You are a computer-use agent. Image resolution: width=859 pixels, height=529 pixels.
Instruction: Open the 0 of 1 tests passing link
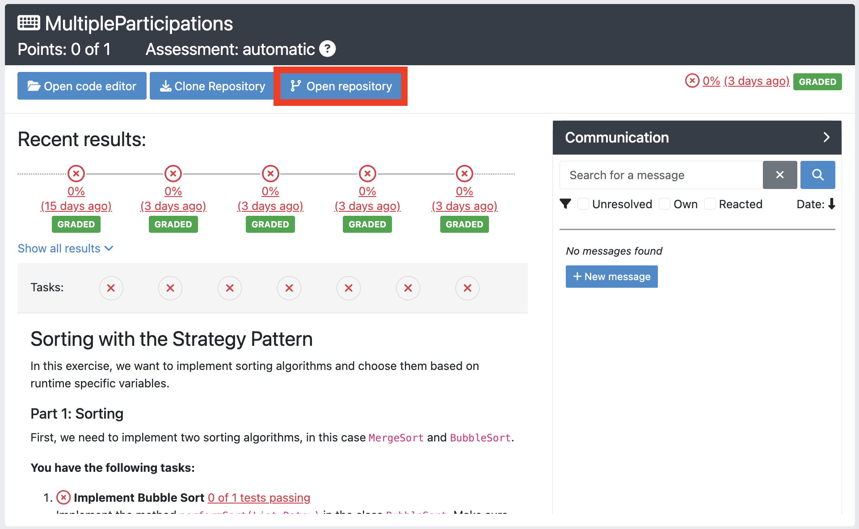(x=259, y=498)
